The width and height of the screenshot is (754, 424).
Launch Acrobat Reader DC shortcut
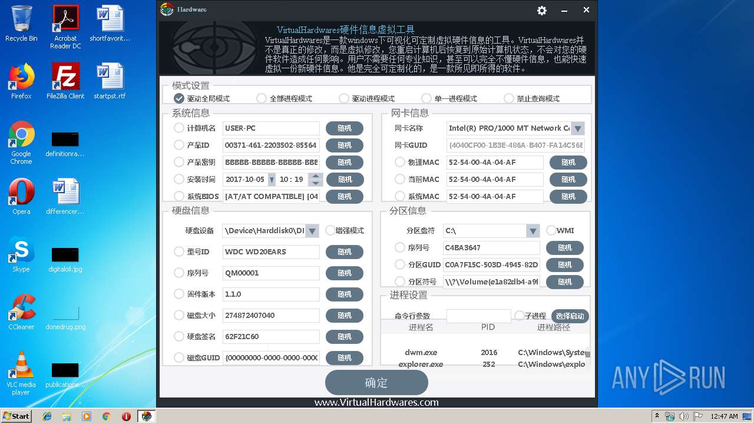click(x=65, y=27)
